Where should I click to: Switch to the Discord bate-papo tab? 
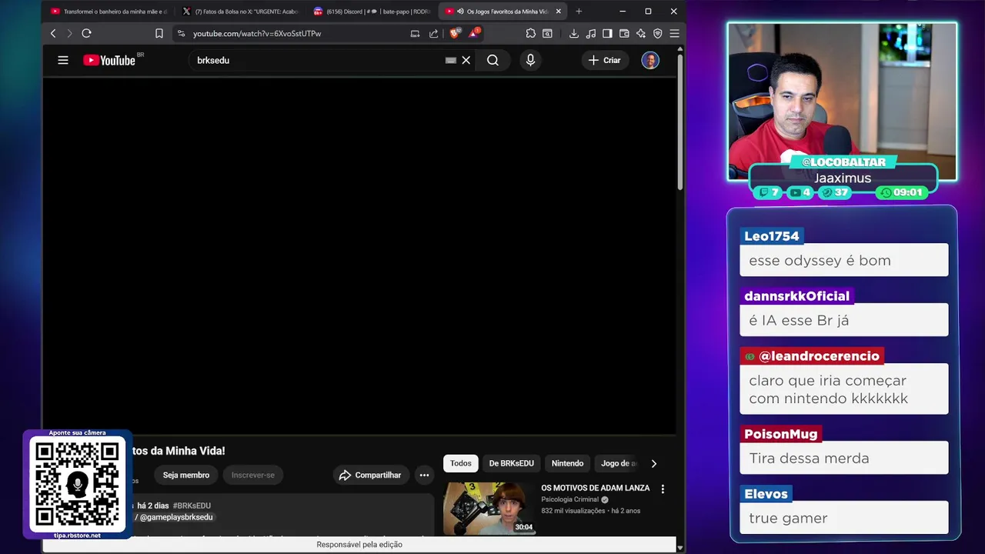[x=372, y=12]
